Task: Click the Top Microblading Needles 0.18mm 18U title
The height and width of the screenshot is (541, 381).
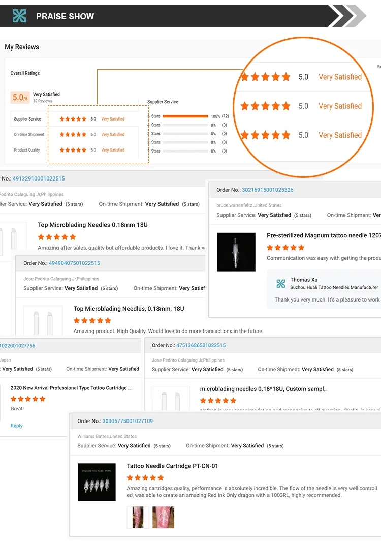Action: 92,225
